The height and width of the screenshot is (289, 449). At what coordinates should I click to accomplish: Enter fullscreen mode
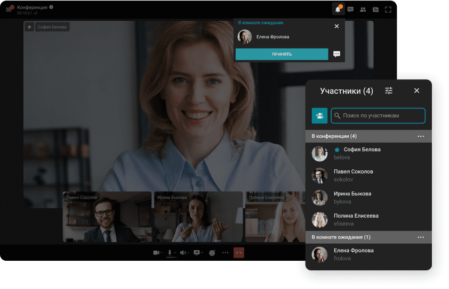pos(388,9)
